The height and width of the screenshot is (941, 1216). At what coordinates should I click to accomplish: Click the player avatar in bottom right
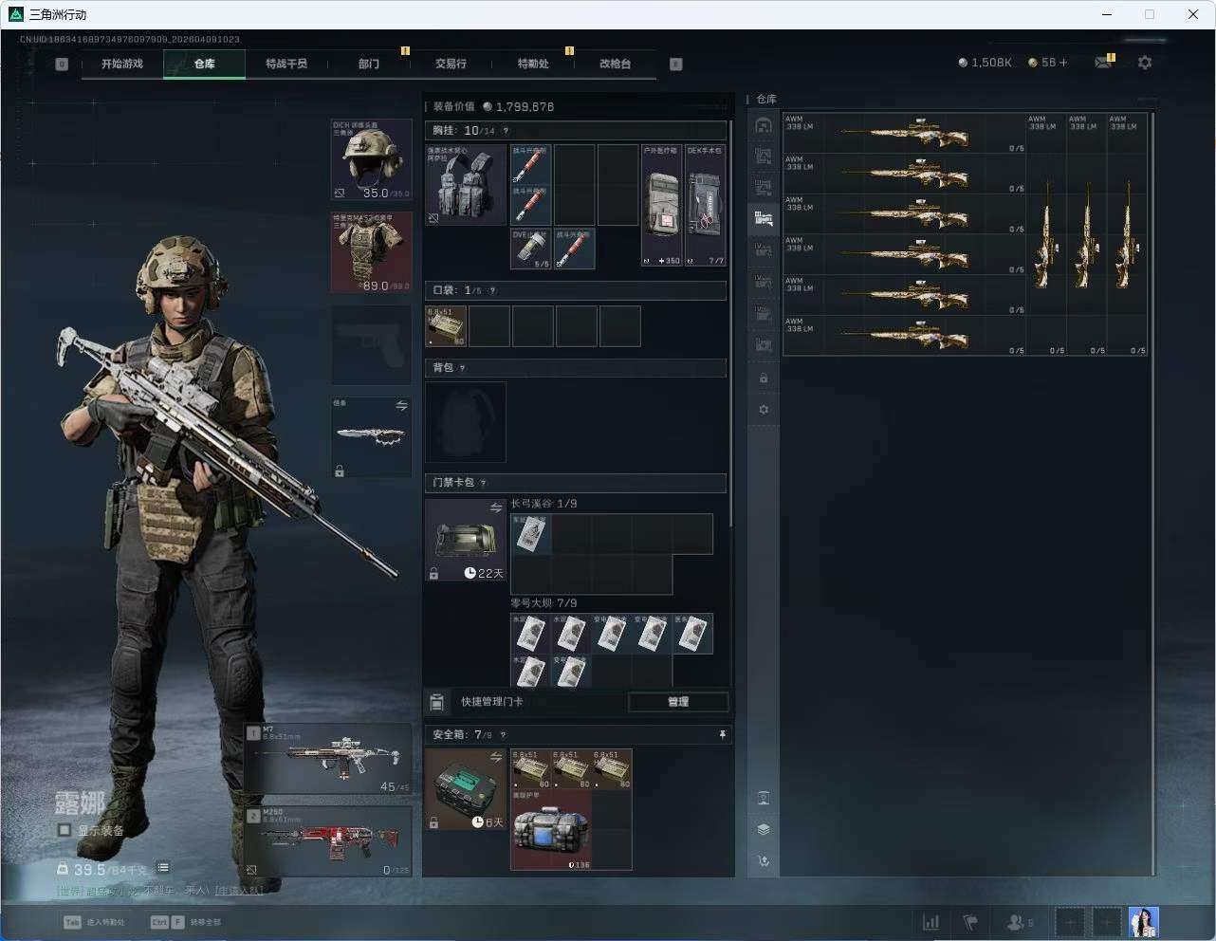click(1144, 922)
